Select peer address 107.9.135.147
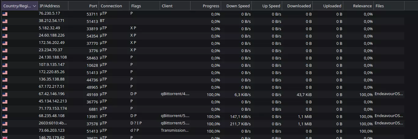This screenshot has width=418, height=139. [52, 65]
